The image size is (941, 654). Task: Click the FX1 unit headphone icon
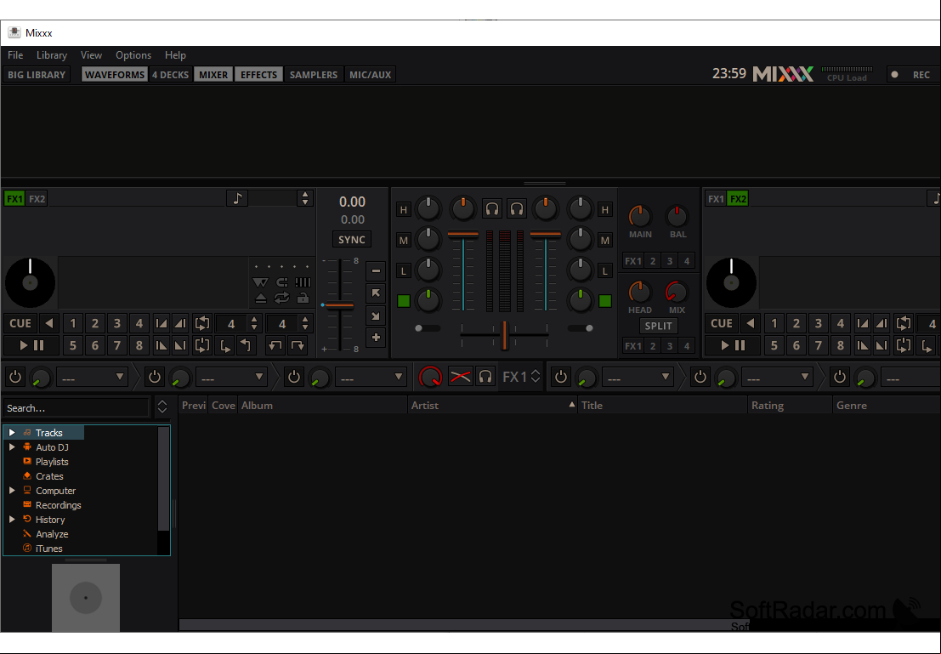pos(485,377)
